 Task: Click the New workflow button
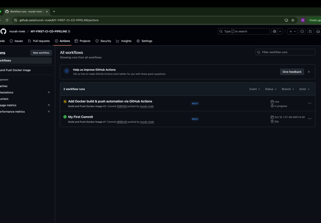click(41, 53)
